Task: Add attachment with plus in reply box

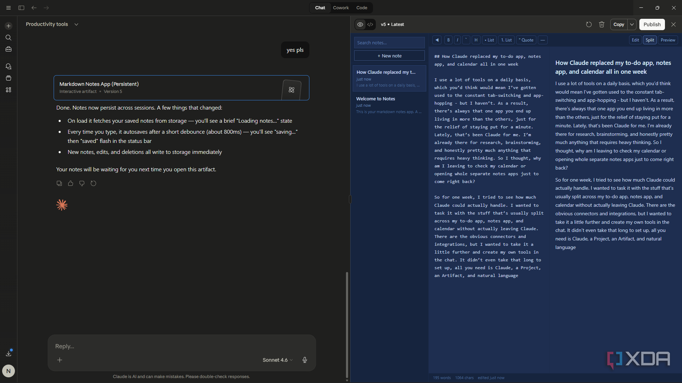Action: pos(60,360)
